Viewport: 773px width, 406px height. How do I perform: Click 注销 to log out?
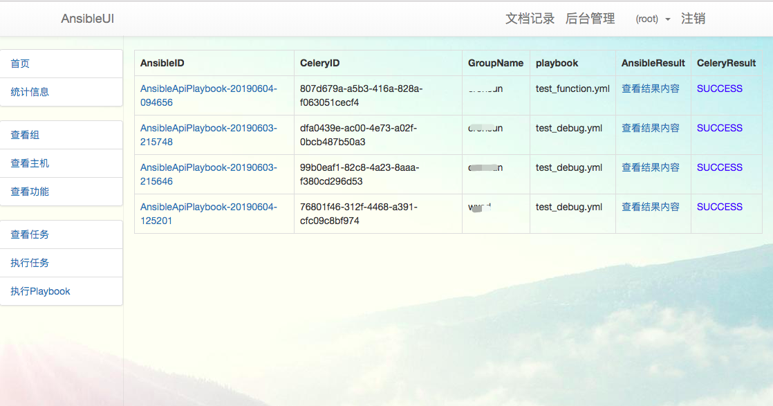693,19
